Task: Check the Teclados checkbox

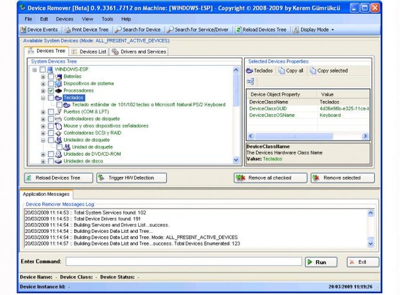Action: pos(51,98)
